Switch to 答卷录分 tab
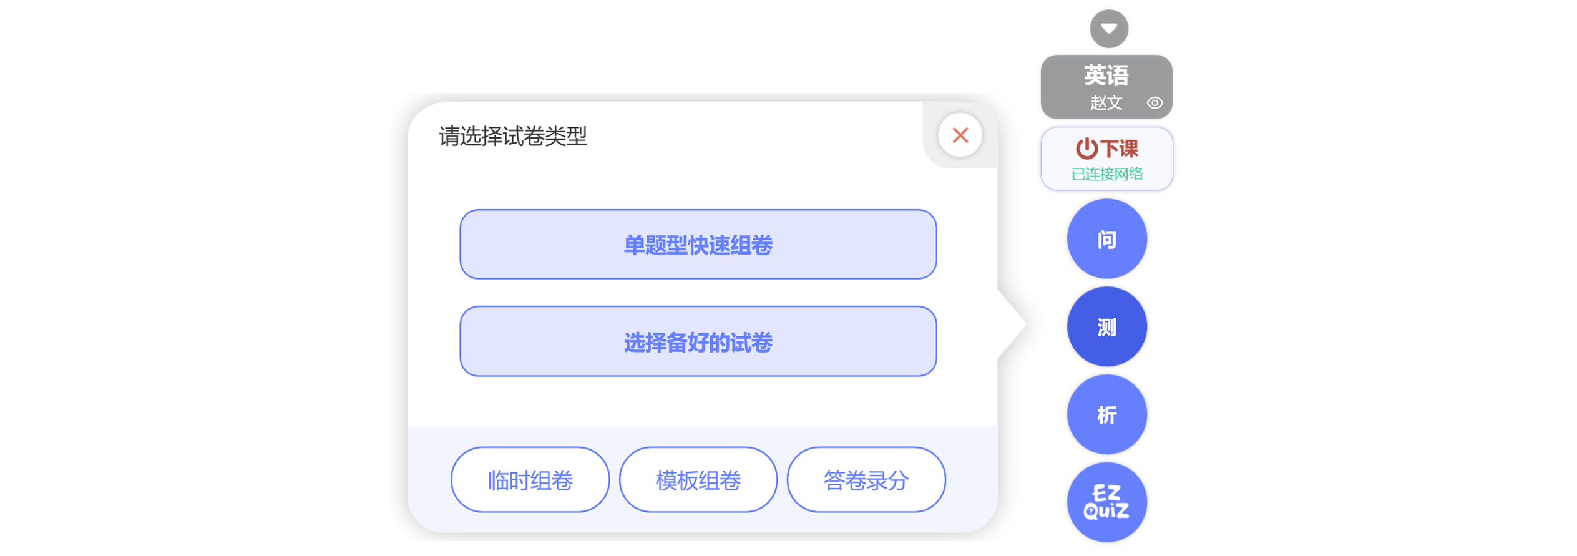1577x556 pixels. [x=866, y=480]
